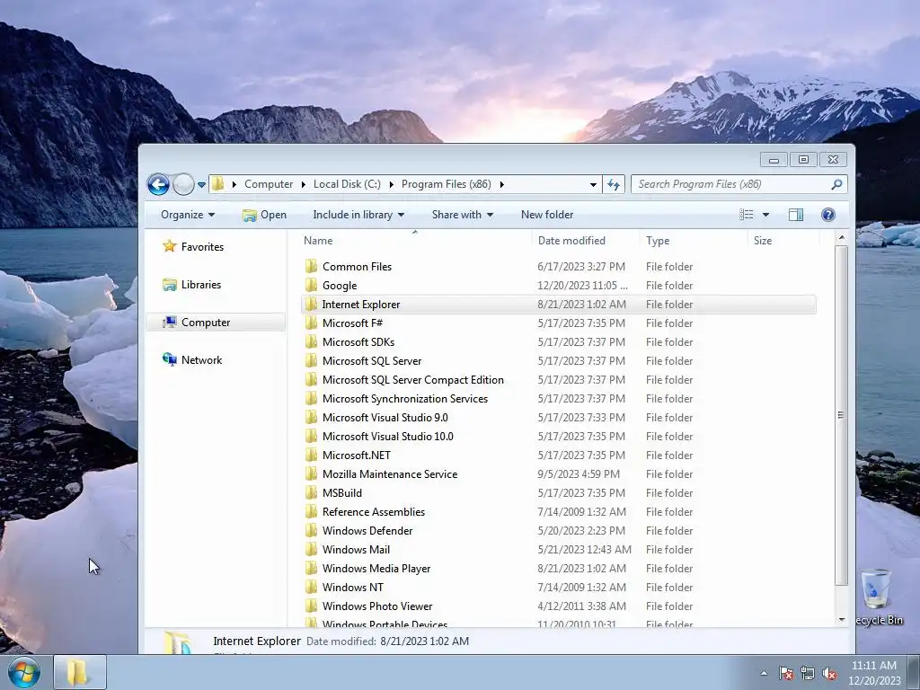
Task: Open the More view options dropdown arrow
Action: pyautogui.click(x=765, y=215)
